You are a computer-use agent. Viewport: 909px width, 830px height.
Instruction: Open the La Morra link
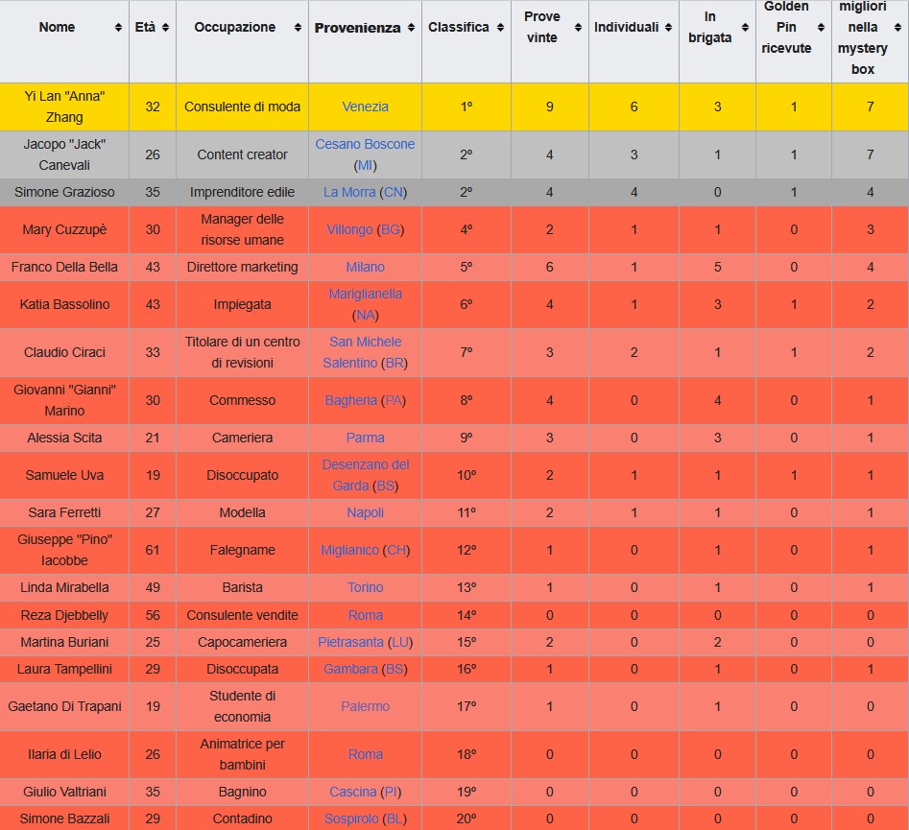tap(349, 192)
